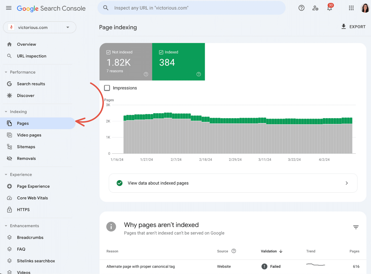The width and height of the screenshot is (371, 274).
Task: Open the account profile avatar
Action: (365, 8)
